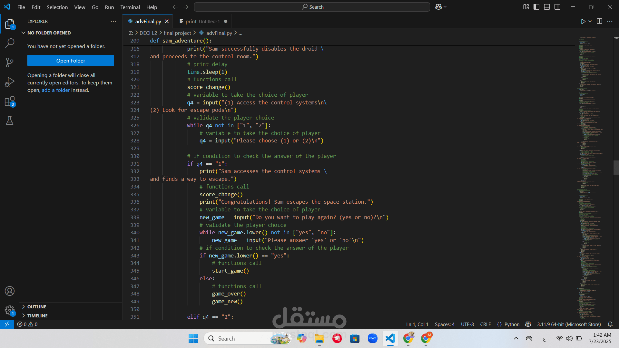Toggle the Primary Side Bar visibility

pos(536,7)
